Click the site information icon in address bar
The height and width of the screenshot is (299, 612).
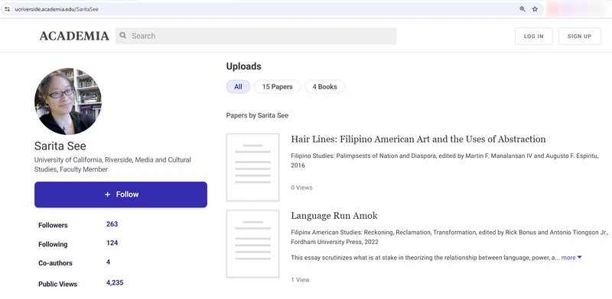[7, 9]
